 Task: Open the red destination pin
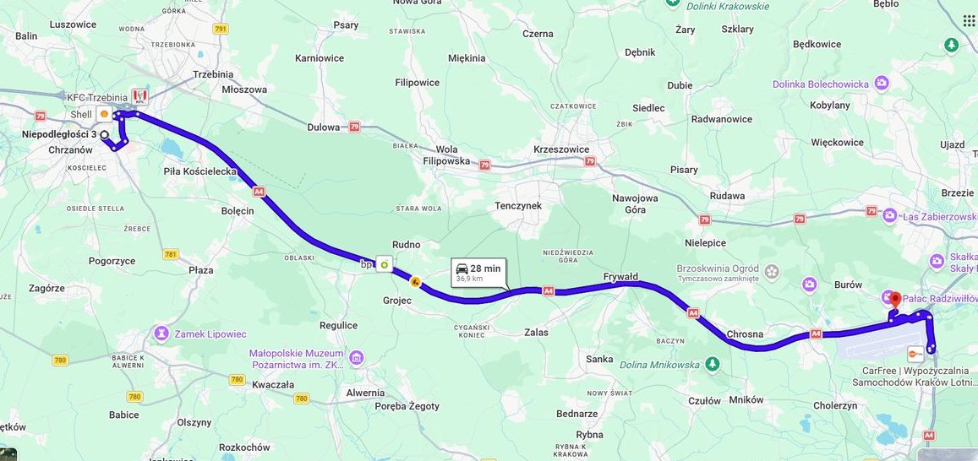point(895,299)
